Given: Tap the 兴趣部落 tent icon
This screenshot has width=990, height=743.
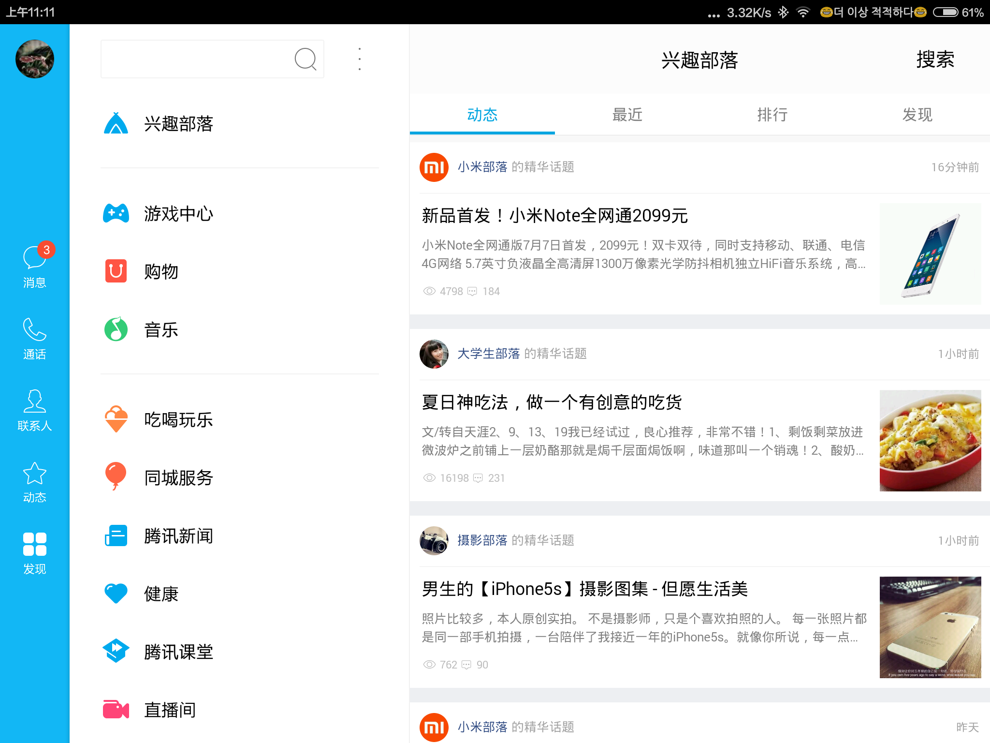Looking at the screenshot, I should click(116, 123).
